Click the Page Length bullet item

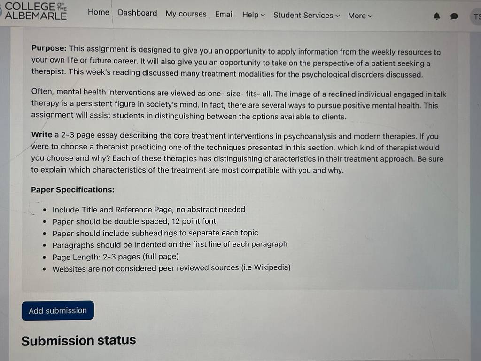tap(116, 257)
